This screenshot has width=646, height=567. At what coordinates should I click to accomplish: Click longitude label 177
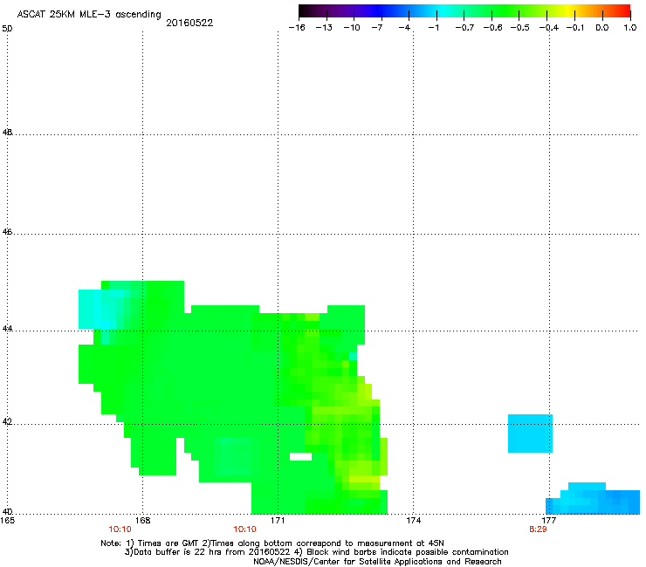[549, 521]
